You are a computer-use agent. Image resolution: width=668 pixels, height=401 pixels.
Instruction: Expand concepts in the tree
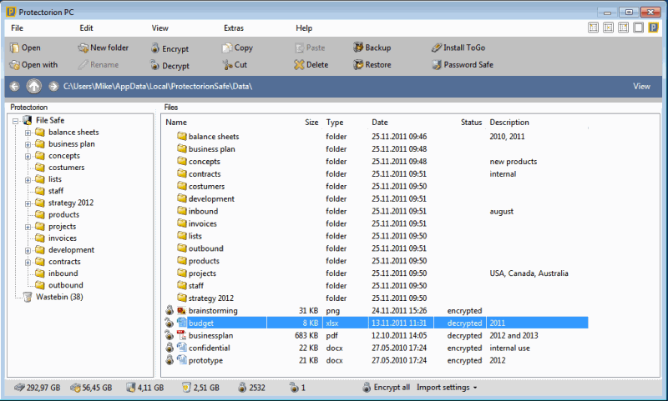[x=28, y=157]
